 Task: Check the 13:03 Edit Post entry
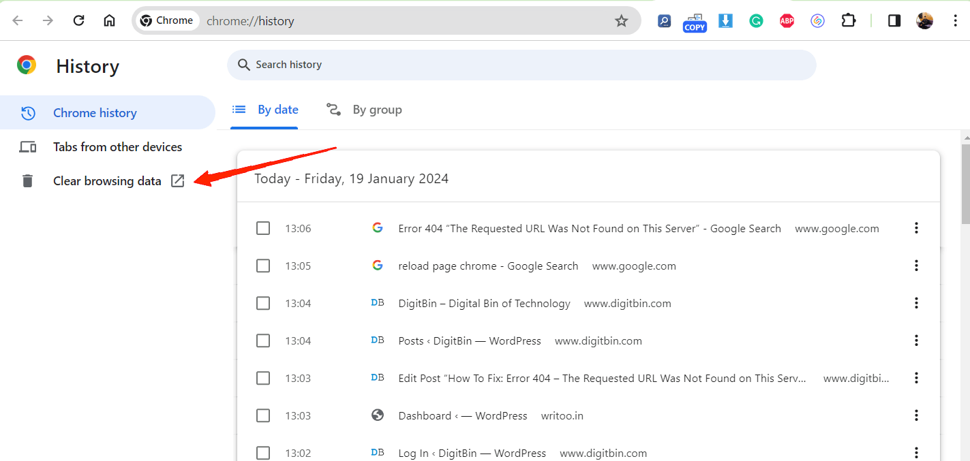click(263, 378)
